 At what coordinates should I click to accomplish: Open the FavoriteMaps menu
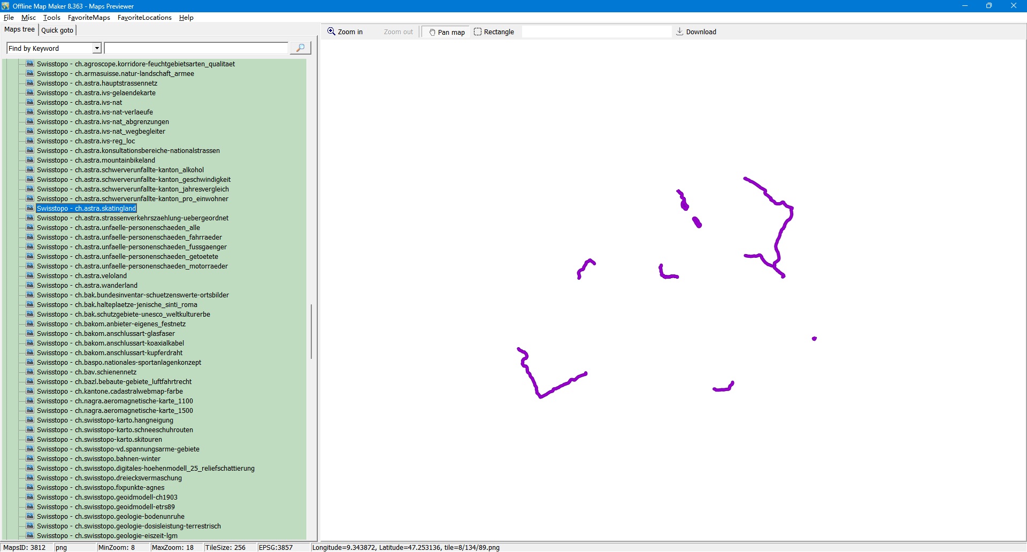(x=89, y=18)
